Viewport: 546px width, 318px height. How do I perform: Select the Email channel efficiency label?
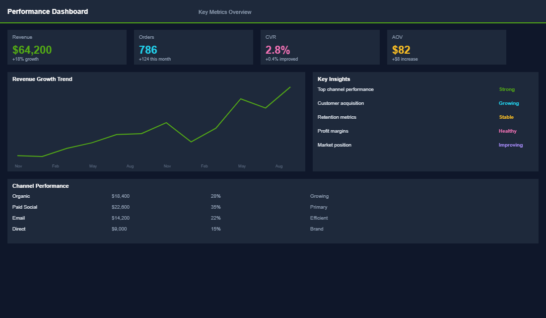click(x=319, y=218)
